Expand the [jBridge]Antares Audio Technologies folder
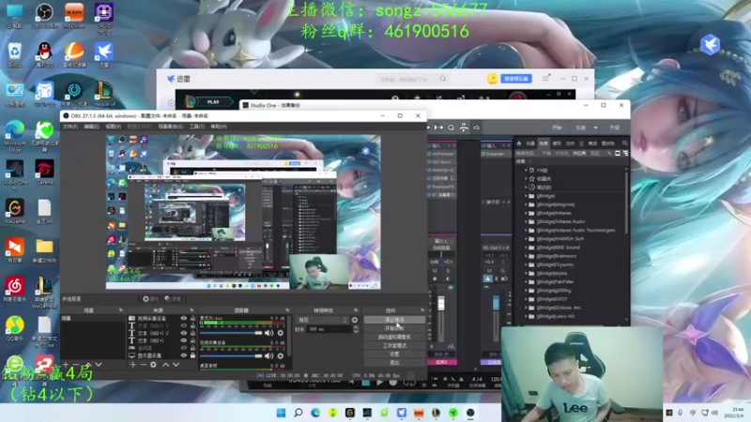Screen dimensions: 751x422 click(x=526, y=231)
